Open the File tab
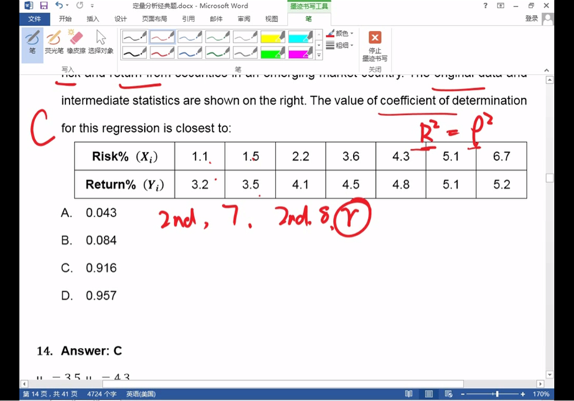 pyautogui.click(x=34, y=19)
